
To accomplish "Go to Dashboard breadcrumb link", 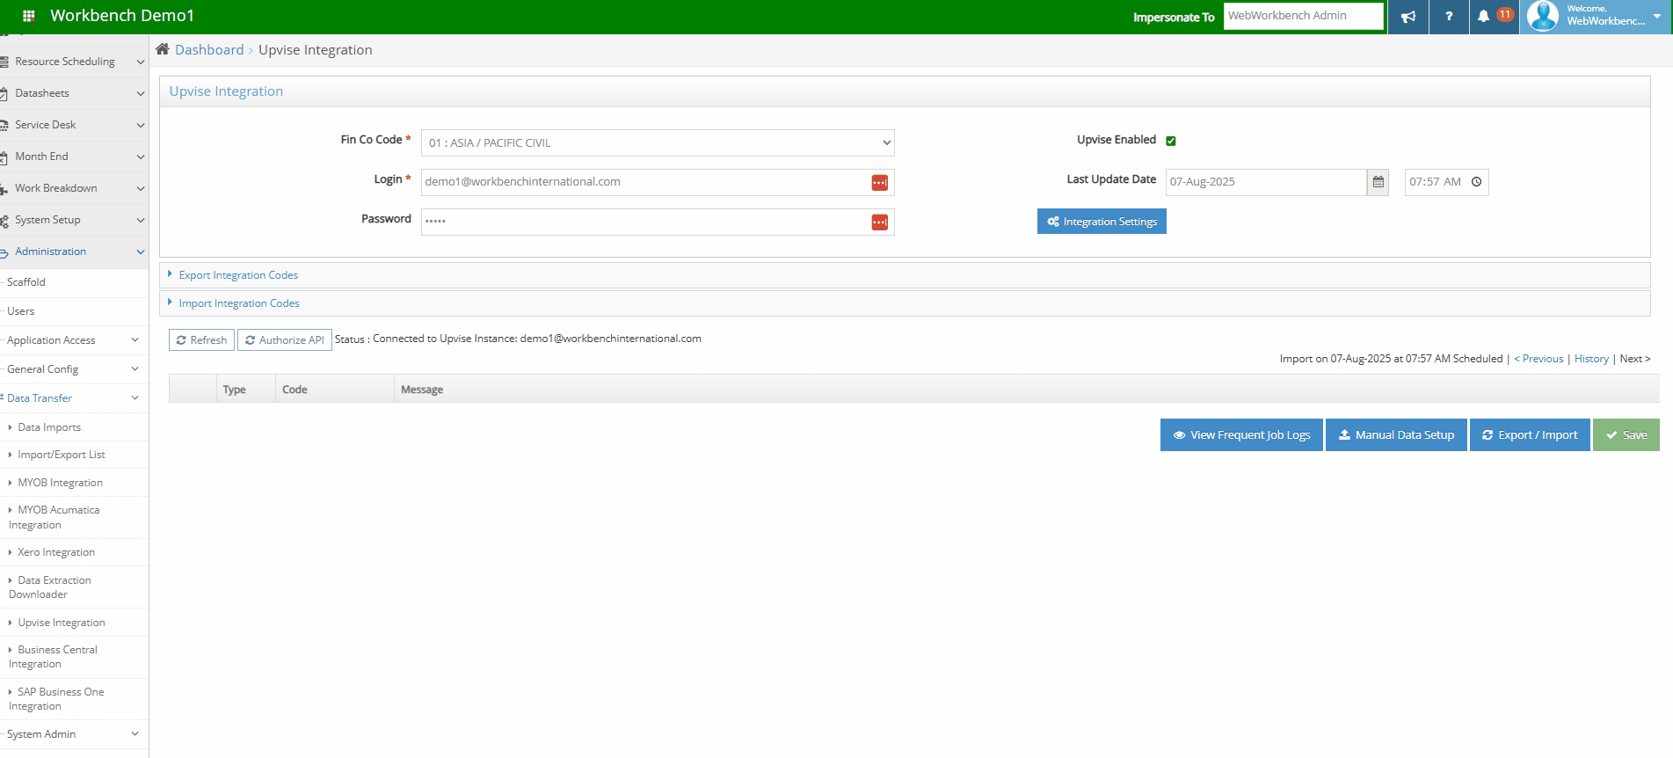I will point(209,50).
